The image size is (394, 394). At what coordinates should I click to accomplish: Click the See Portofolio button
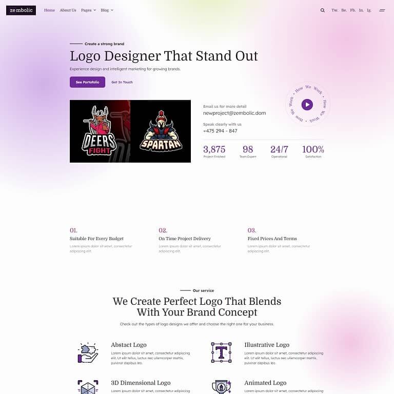tap(87, 82)
